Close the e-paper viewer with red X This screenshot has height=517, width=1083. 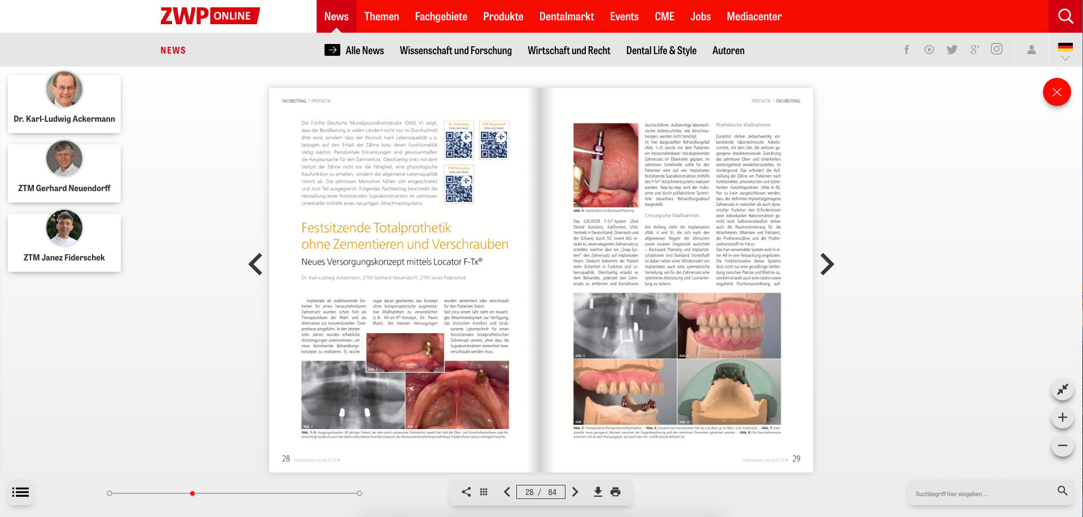coord(1057,92)
